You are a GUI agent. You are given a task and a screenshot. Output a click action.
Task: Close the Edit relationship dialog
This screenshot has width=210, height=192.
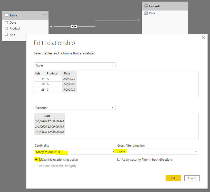203,37
